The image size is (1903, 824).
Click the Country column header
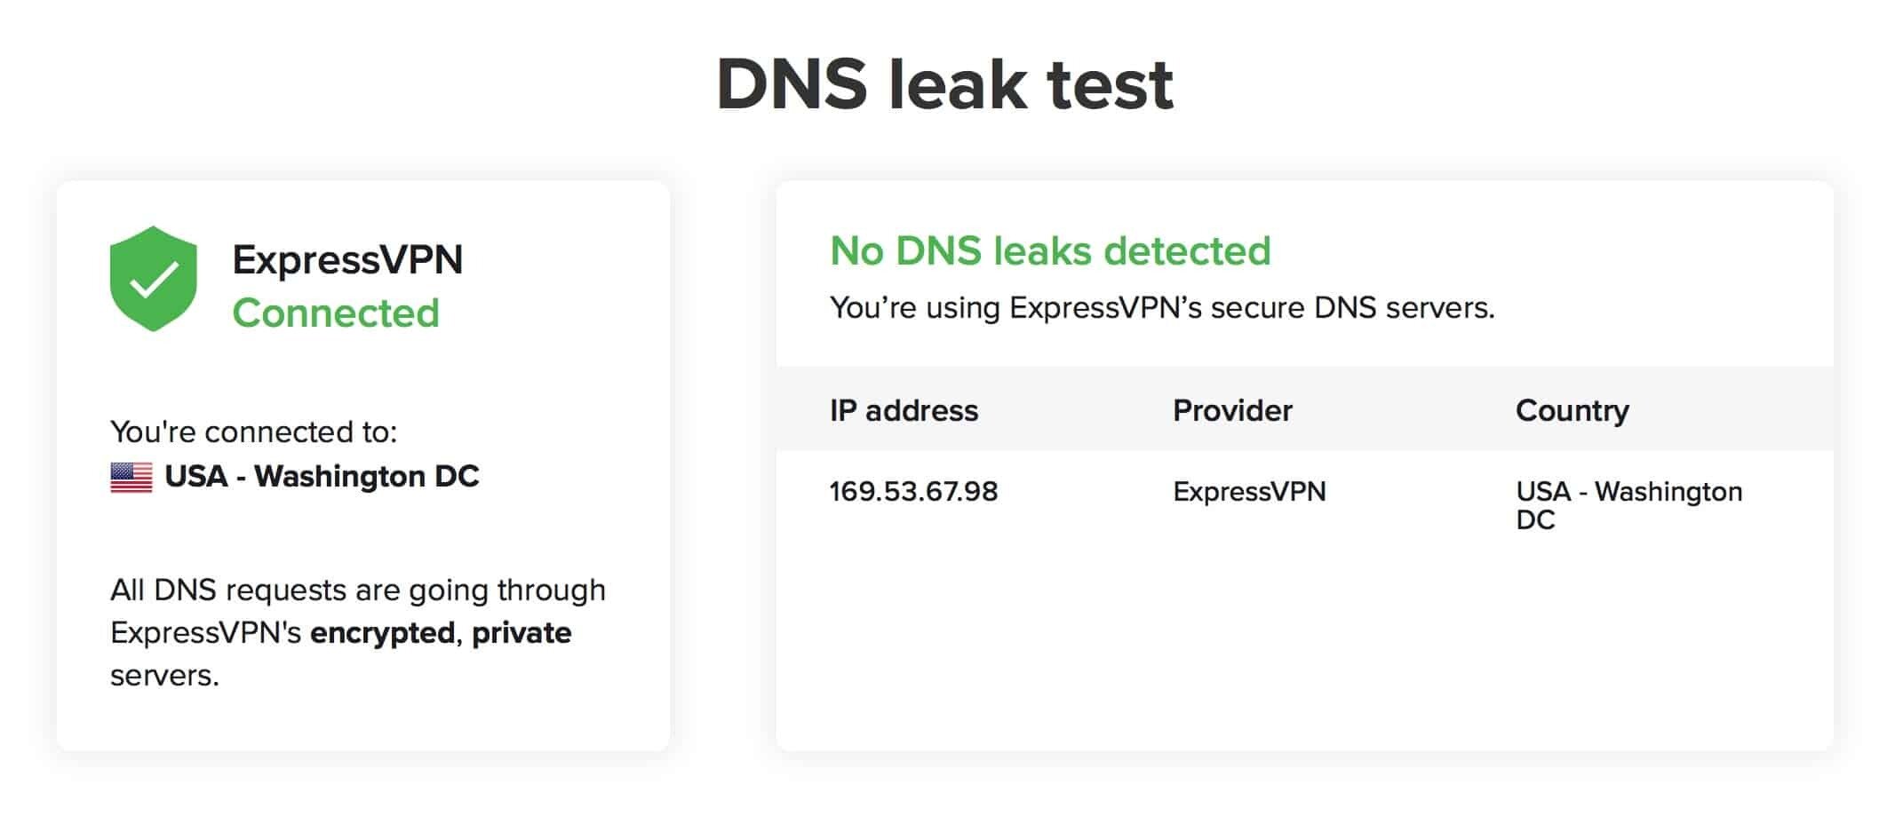tap(1572, 410)
